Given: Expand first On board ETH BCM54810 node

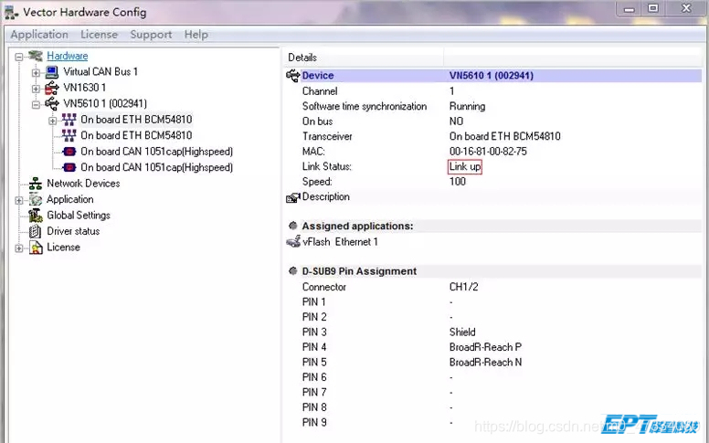Looking at the screenshot, I should point(52,121).
